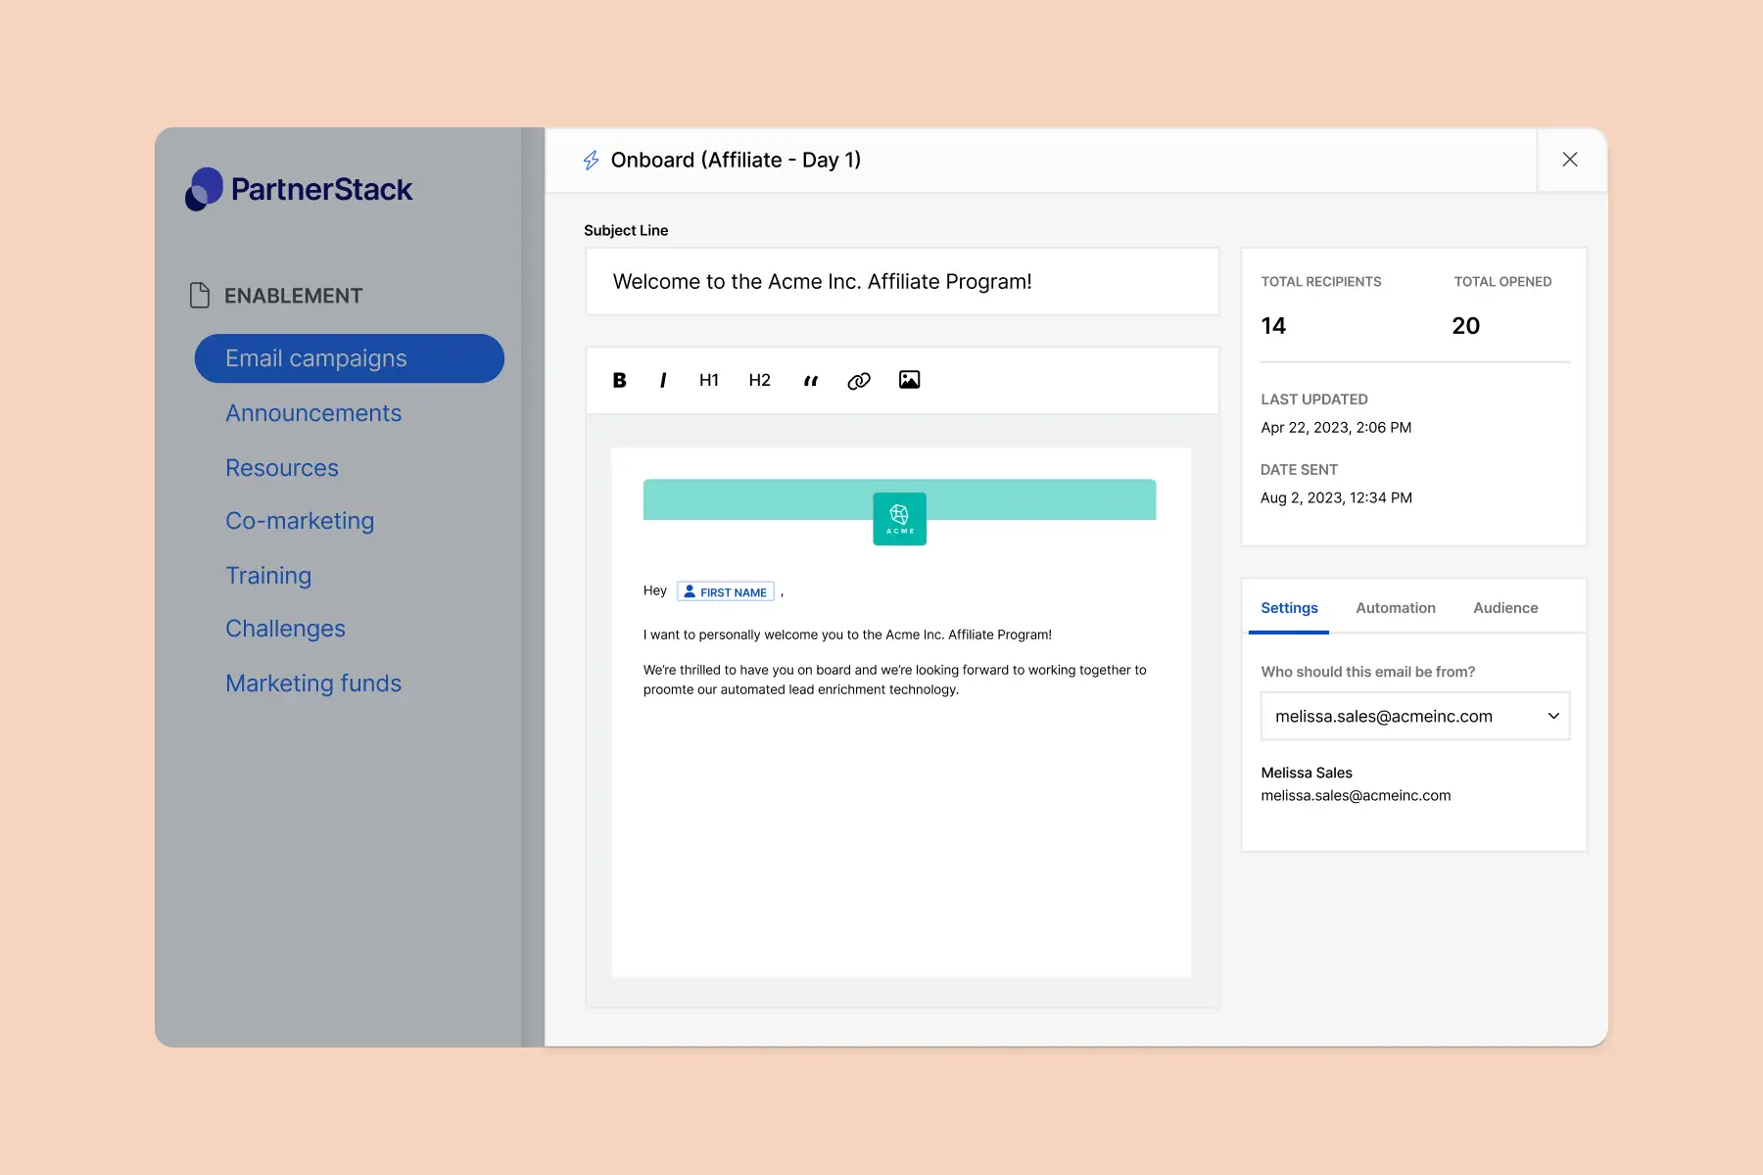Go to Resources section
Viewport: 1763px width, 1175px height.
click(282, 468)
